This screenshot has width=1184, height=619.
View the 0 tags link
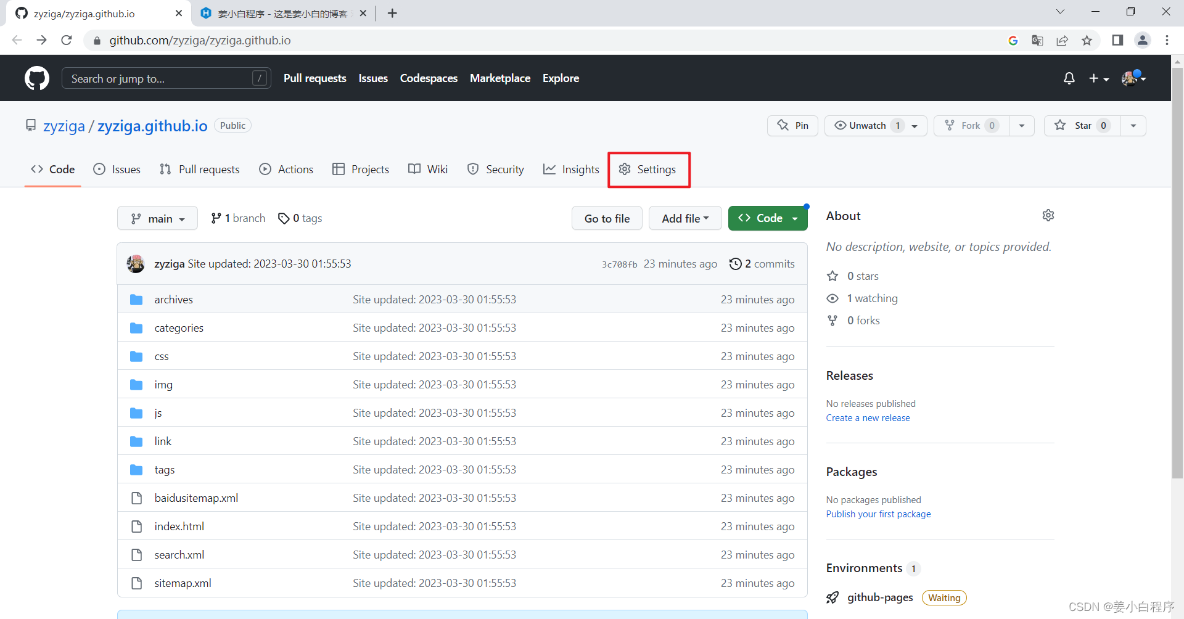click(x=300, y=218)
